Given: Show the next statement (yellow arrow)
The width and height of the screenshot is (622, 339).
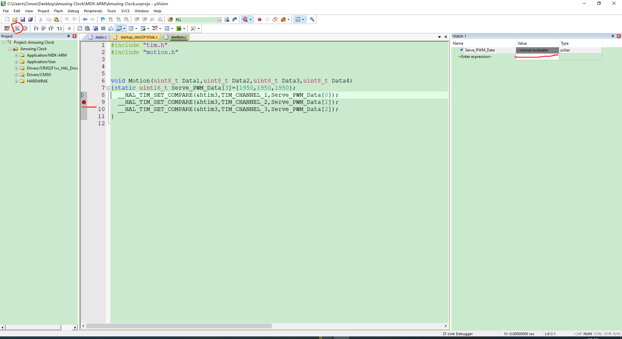Looking at the screenshot, I should pos(69,28).
